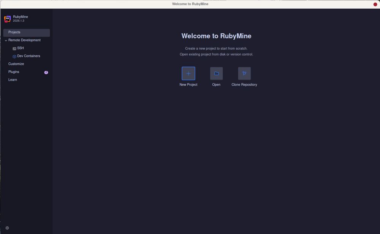Viewport: 380px width, 234px height.
Task: Collapse the Remote Development section
Action: (x=6, y=40)
